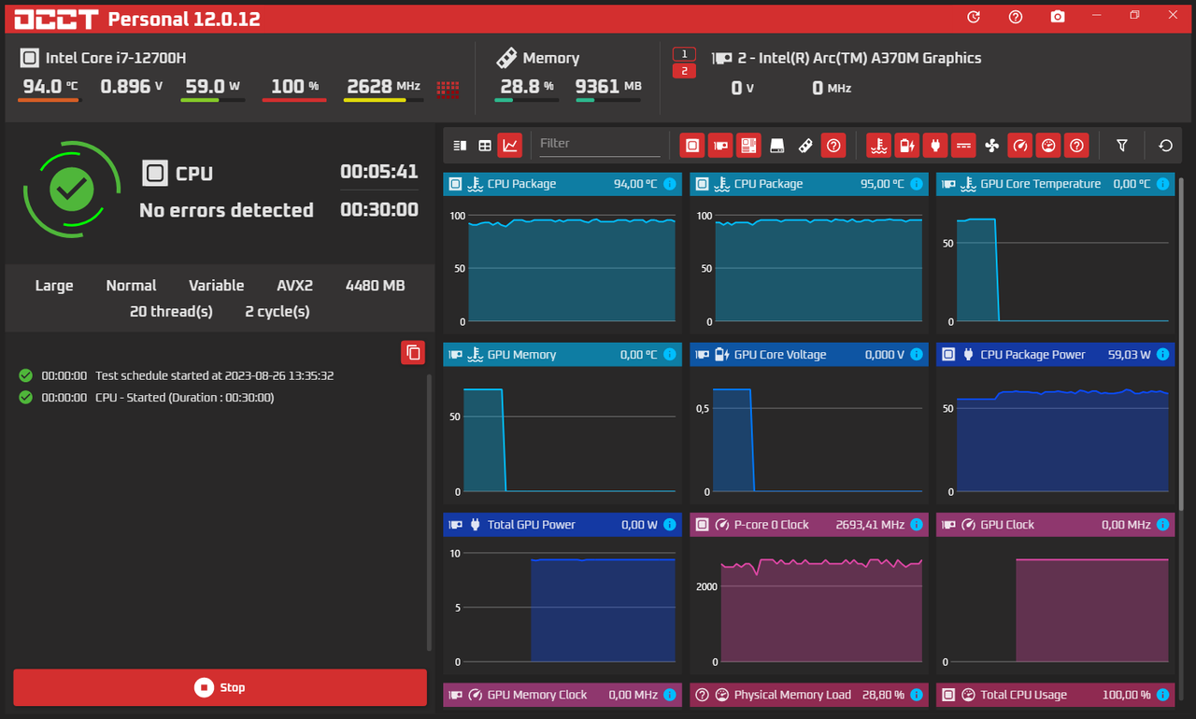Toggle the unknown hardware filter left of thermometer
1196x719 pixels.
coord(833,146)
